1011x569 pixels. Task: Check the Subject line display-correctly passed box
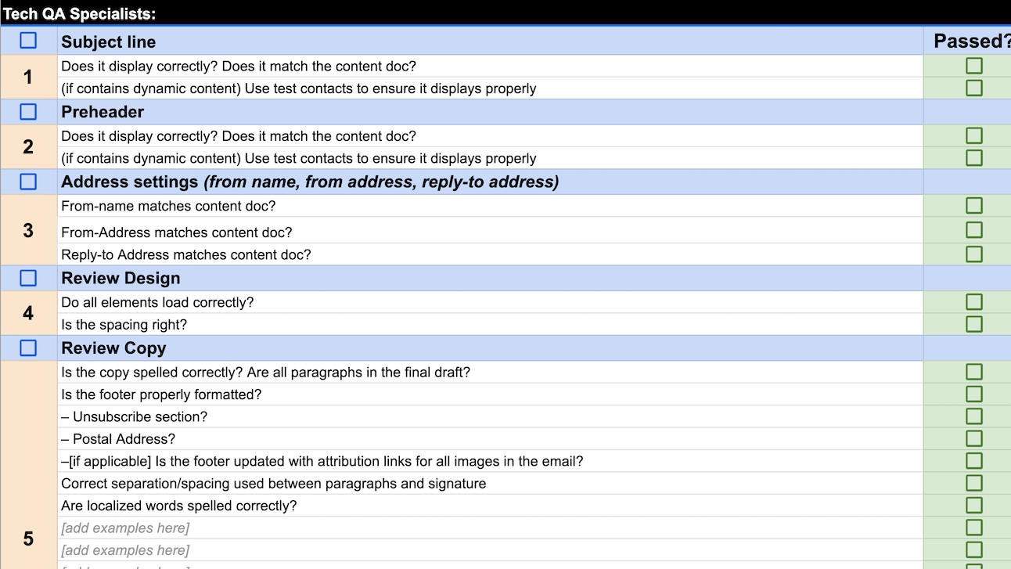tap(974, 66)
